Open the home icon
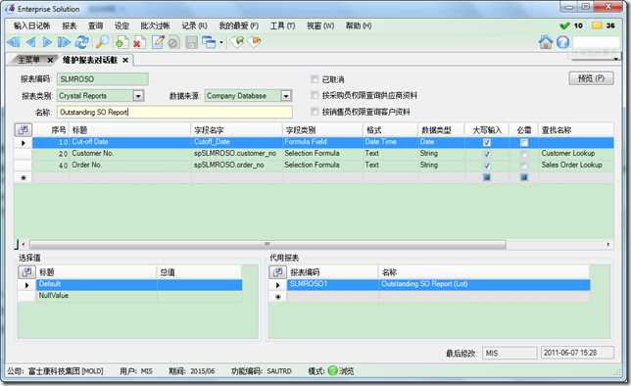Screen dimensions: 631x386 (x=546, y=41)
